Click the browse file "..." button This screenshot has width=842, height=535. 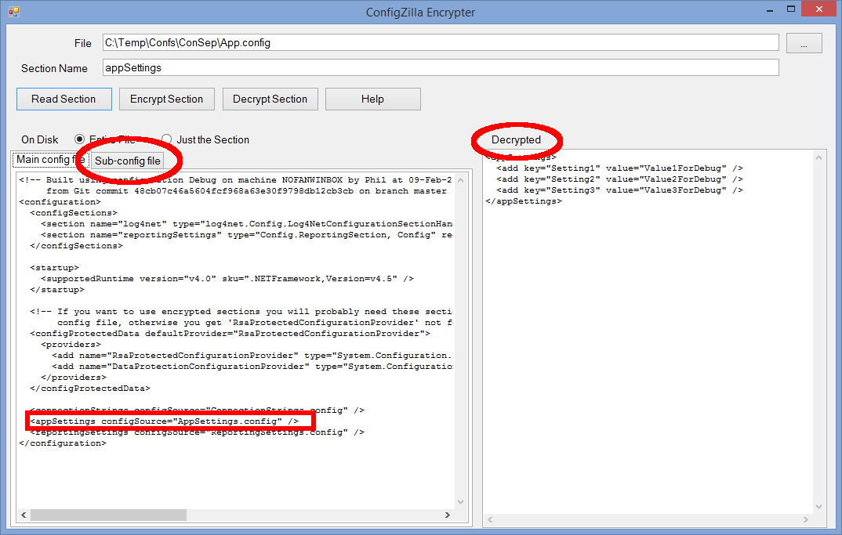click(x=804, y=43)
